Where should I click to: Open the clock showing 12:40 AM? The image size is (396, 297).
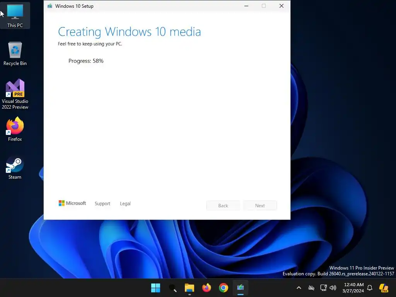coord(353,285)
